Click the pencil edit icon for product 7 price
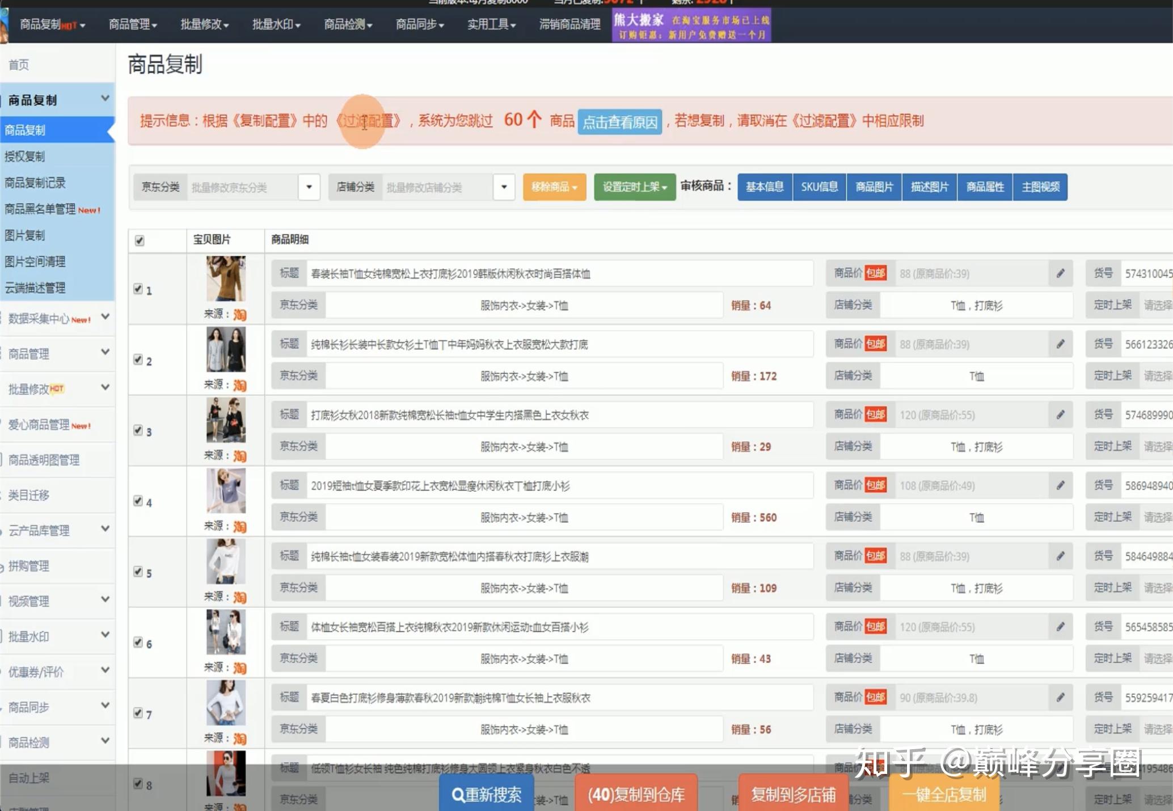This screenshot has width=1173, height=811. coord(1060,698)
